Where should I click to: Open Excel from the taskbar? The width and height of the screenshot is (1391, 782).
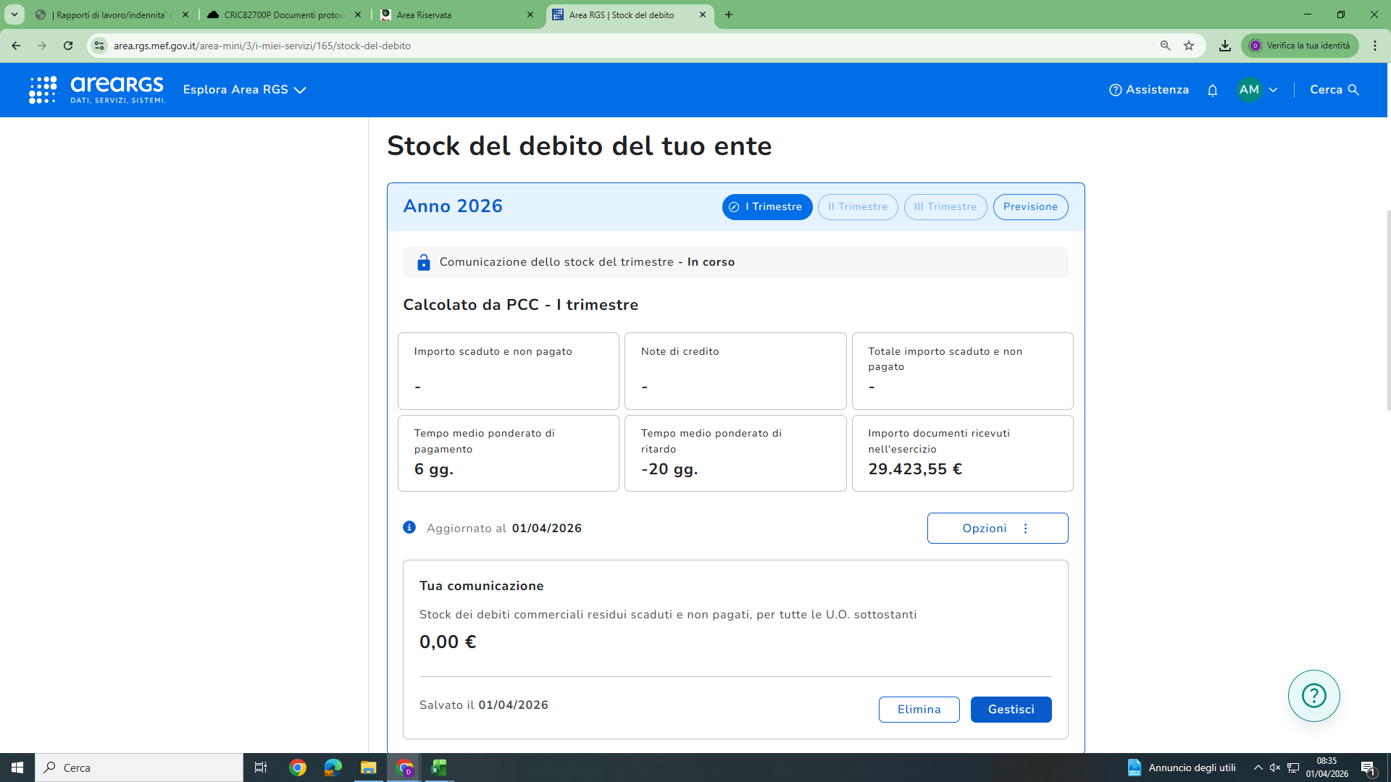(x=438, y=768)
